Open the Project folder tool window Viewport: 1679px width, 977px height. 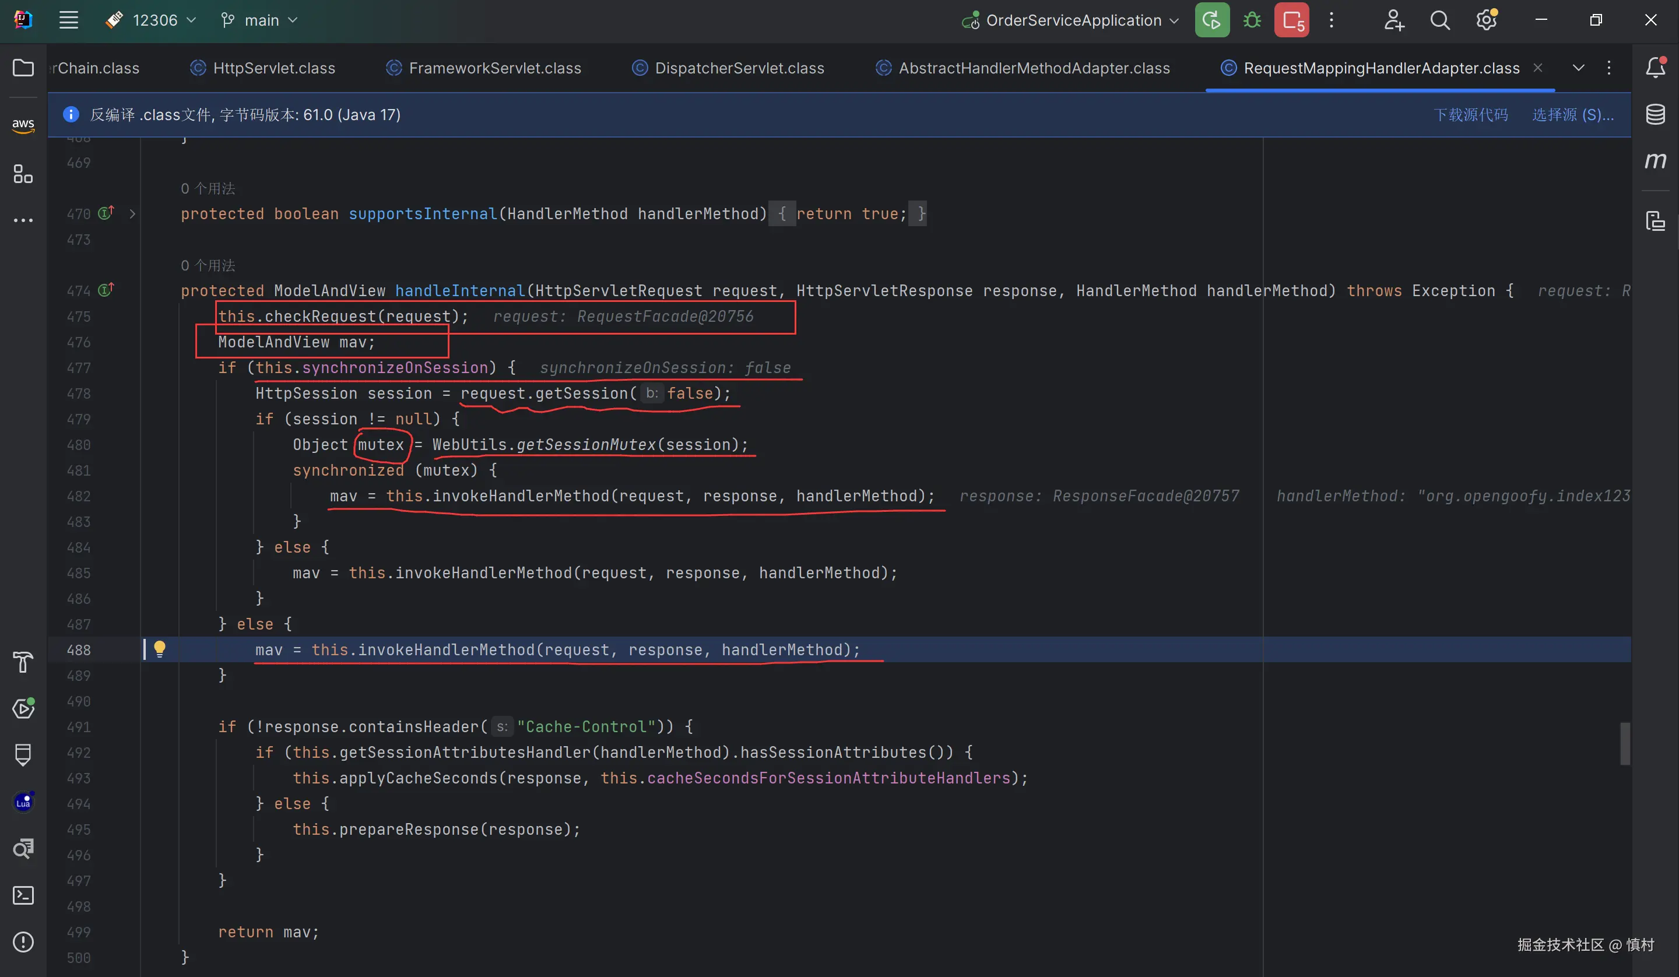click(23, 68)
